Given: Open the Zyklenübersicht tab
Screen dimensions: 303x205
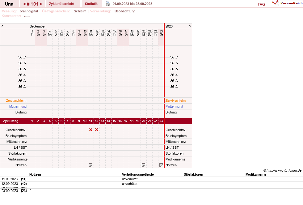Looking at the screenshot, I should pos(62,4).
